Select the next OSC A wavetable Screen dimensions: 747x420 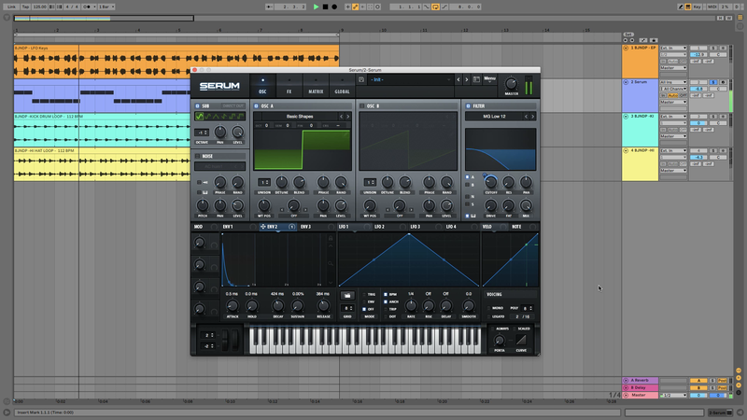pos(347,116)
